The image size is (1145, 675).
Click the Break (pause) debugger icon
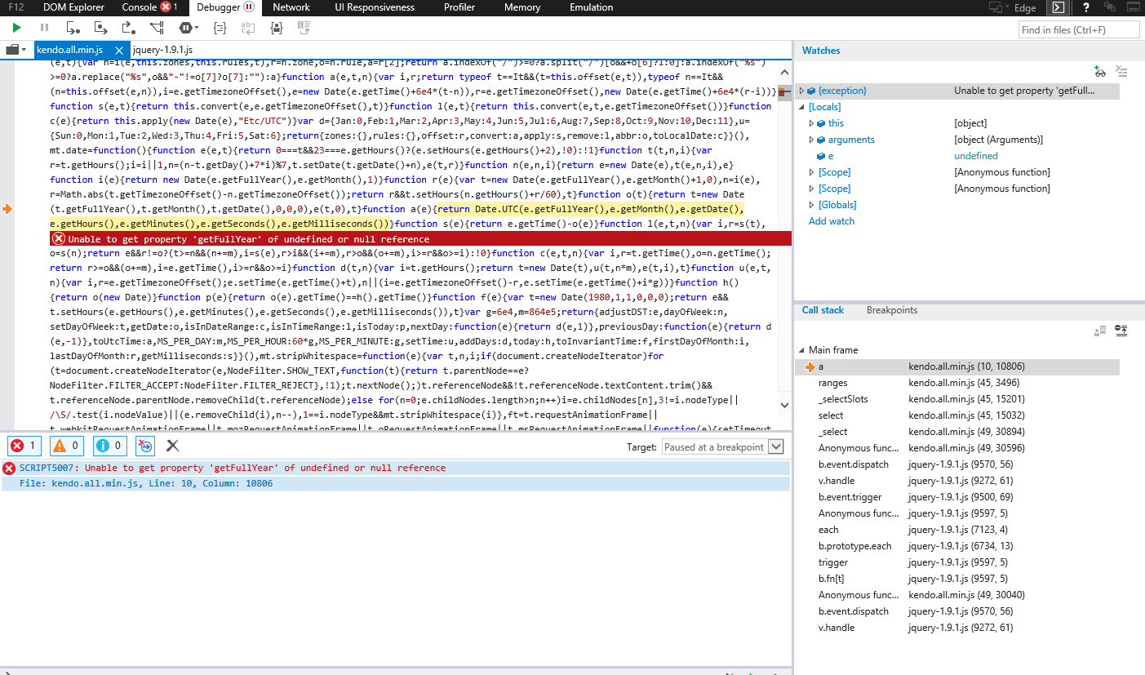[x=44, y=28]
